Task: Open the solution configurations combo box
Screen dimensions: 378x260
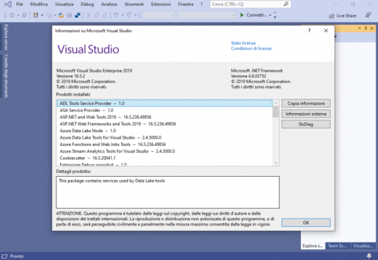Action: [x=158, y=15]
